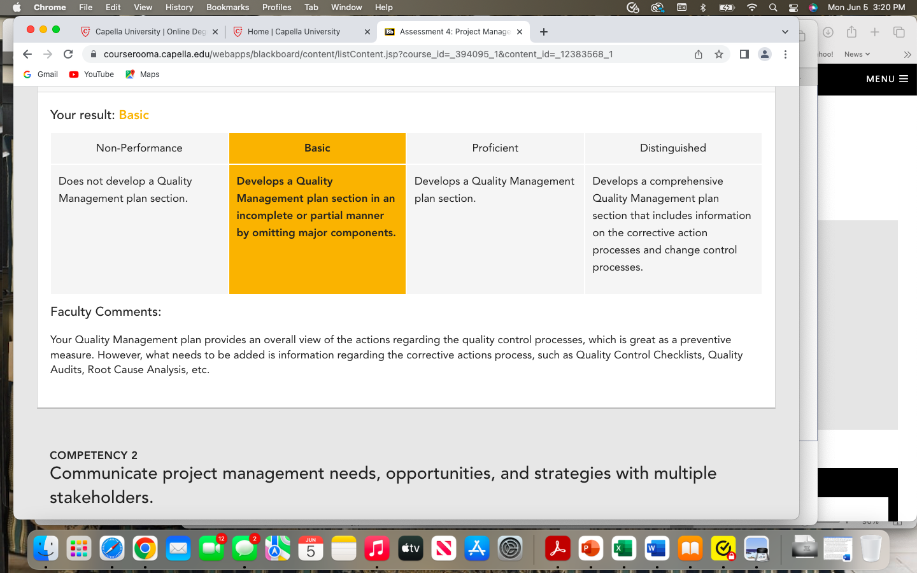Open the Bookmarks menu
Image resolution: width=917 pixels, height=573 pixels.
(227, 7)
